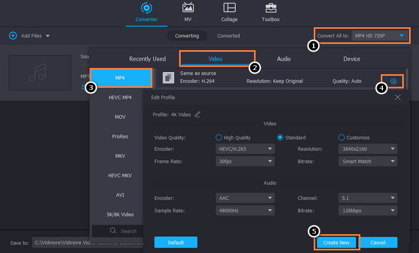Switch to the Device tab
Screen dimensions: 419x253
351,59
